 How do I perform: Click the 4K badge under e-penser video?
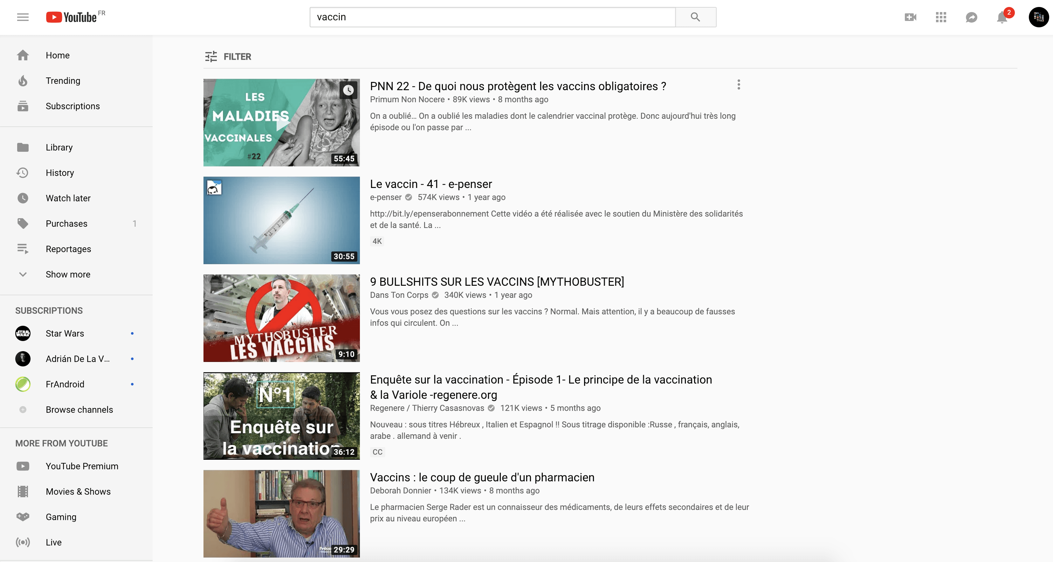coord(377,241)
